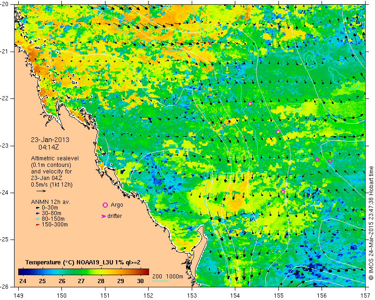Click the black 0-30m legend arrow
The image size is (375, 300).
[37, 208]
